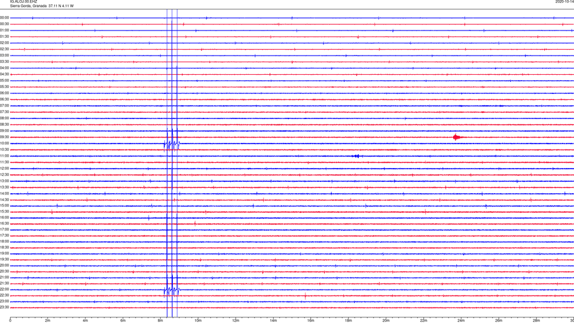Select the 17:00 time label
The image size is (574, 323).
pos(5,230)
